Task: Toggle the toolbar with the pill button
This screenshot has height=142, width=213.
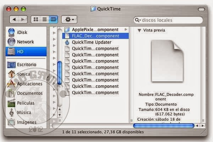Action: pos(201,9)
